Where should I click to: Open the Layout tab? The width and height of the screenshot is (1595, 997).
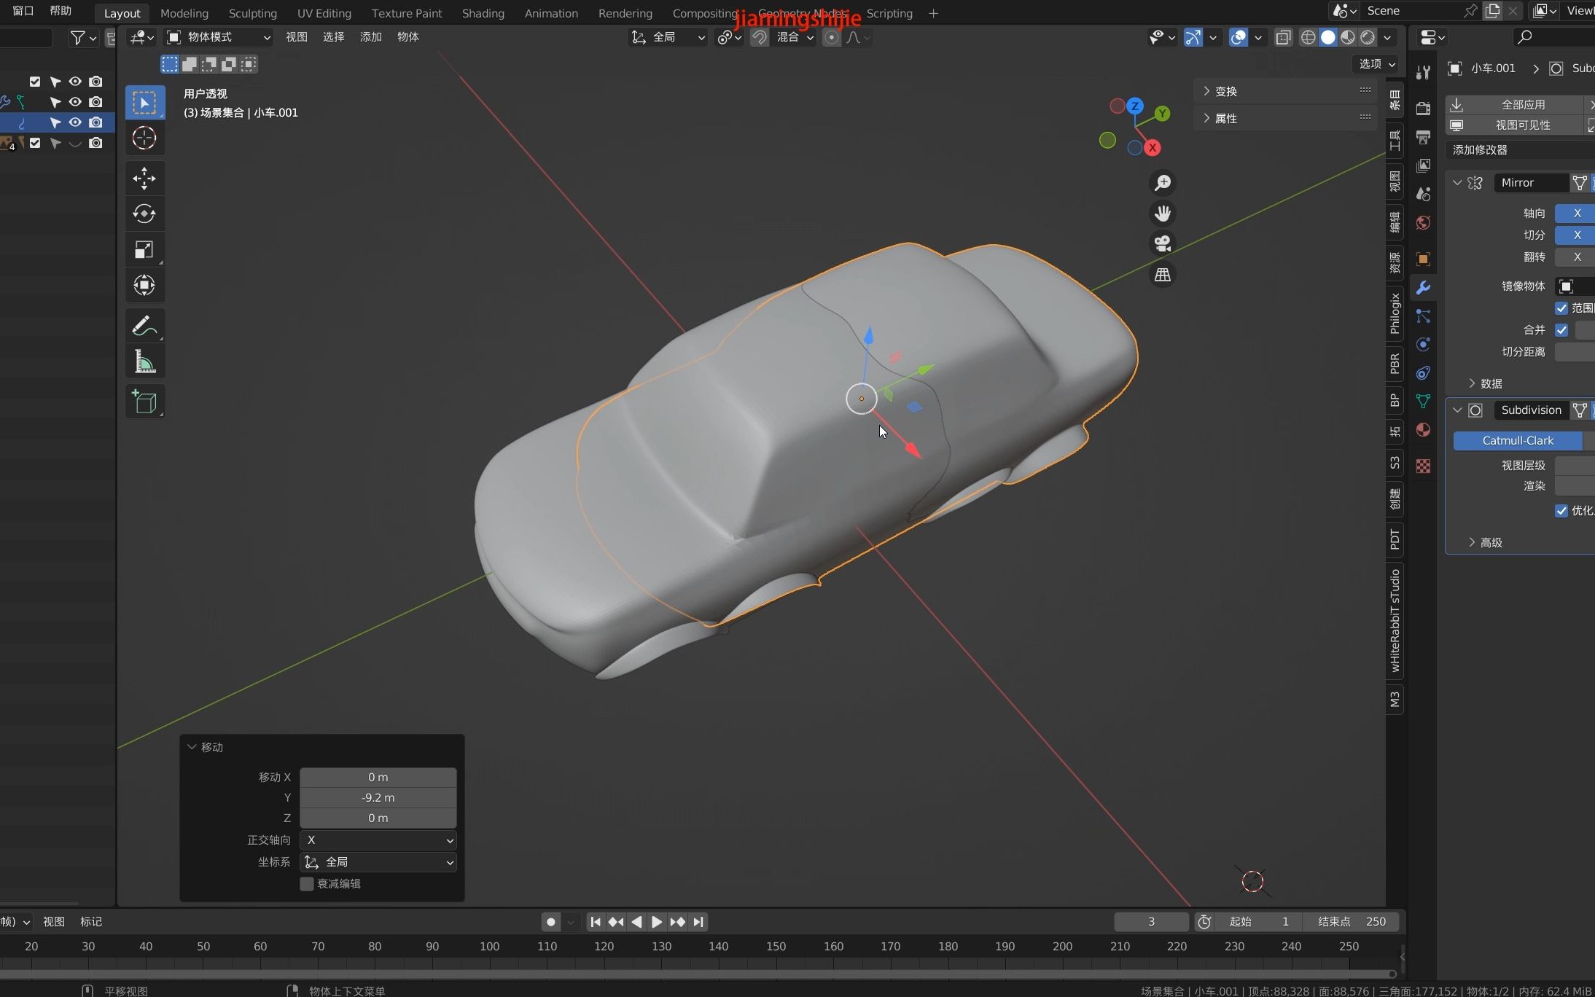120,12
